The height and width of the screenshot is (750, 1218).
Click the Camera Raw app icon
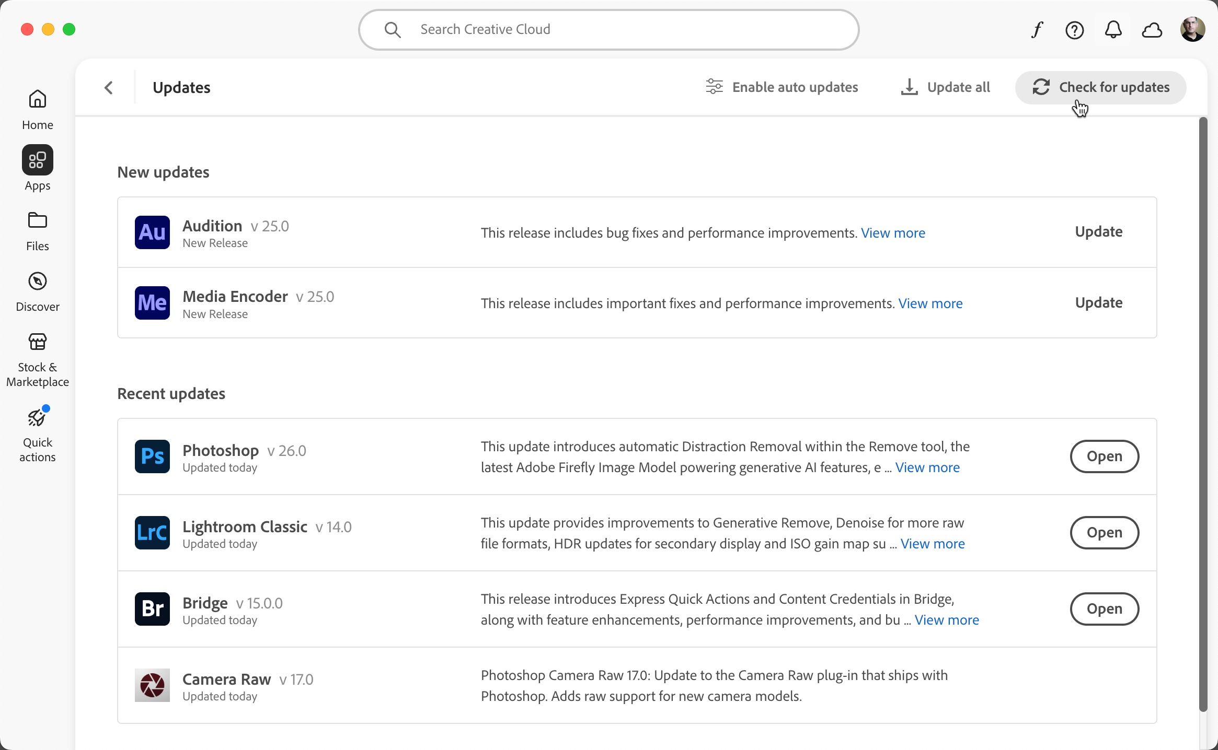[x=152, y=685]
